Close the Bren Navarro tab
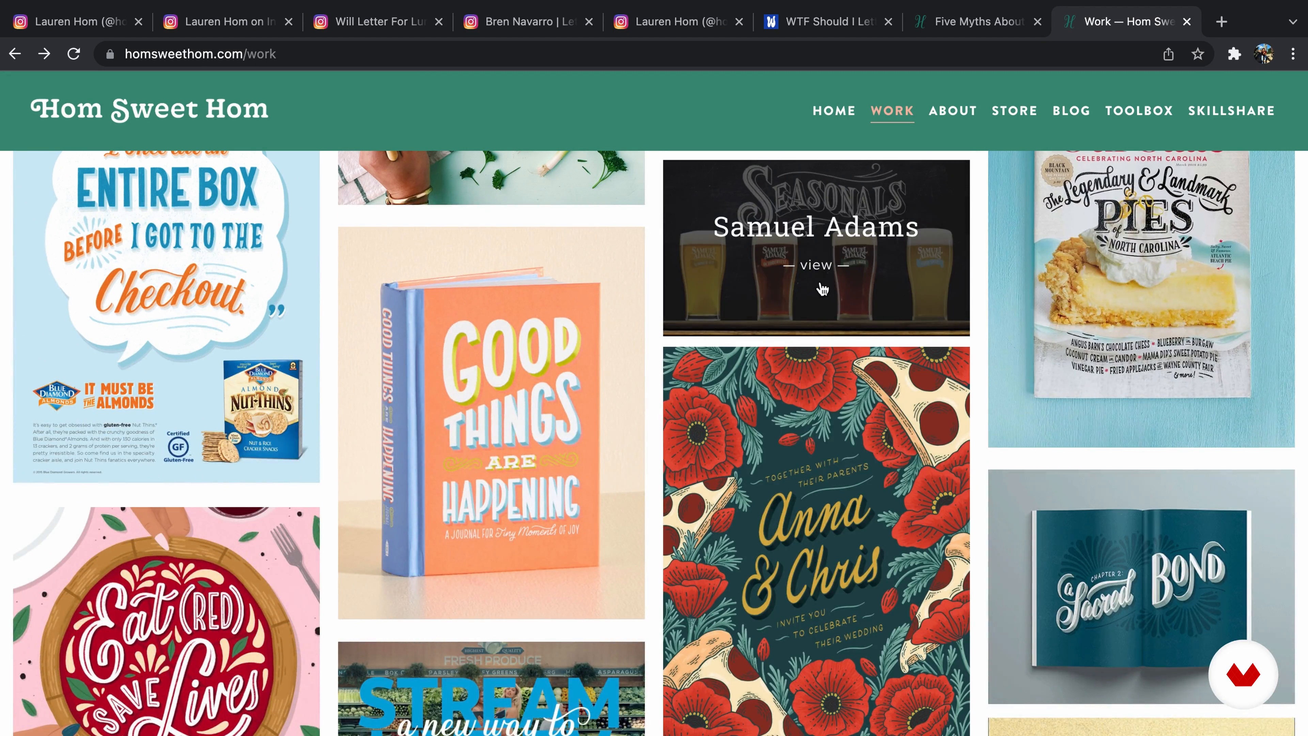This screenshot has height=736, width=1308. click(589, 22)
